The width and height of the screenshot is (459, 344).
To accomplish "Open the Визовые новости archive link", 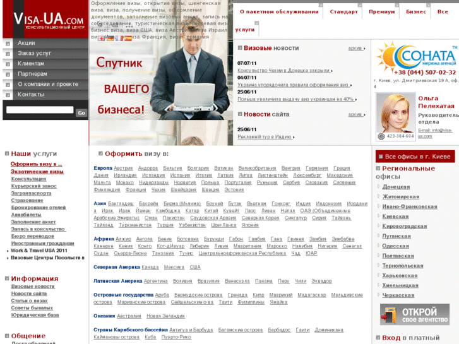I will [356, 49].
